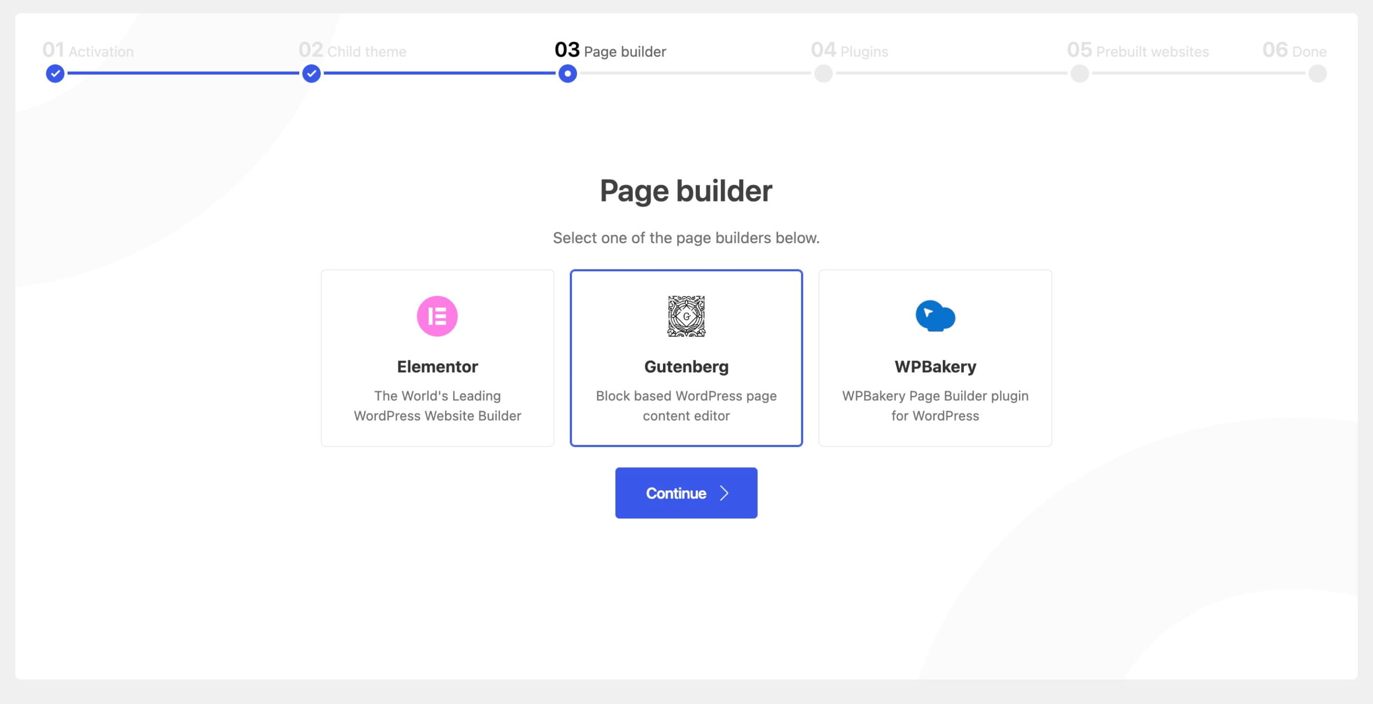This screenshot has height=704, width=1373.
Task: Click the Gutenberg ornate G logo
Action: click(686, 316)
